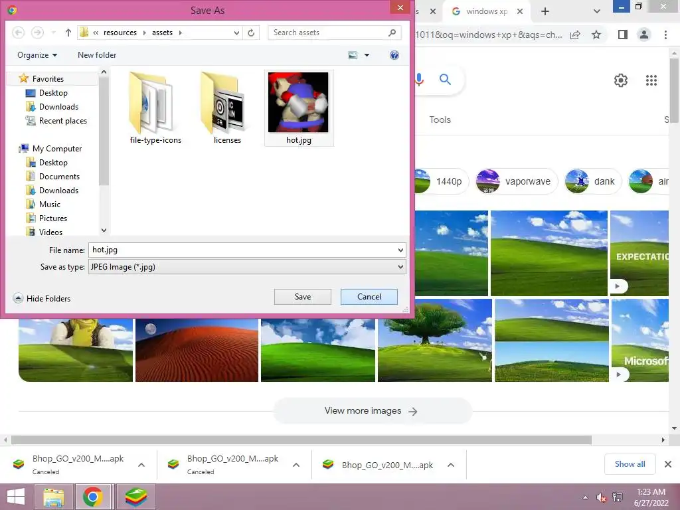The width and height of the screenshot is (680, 510).
Task: Expand the assets path chevron
Action: [181, 33]
